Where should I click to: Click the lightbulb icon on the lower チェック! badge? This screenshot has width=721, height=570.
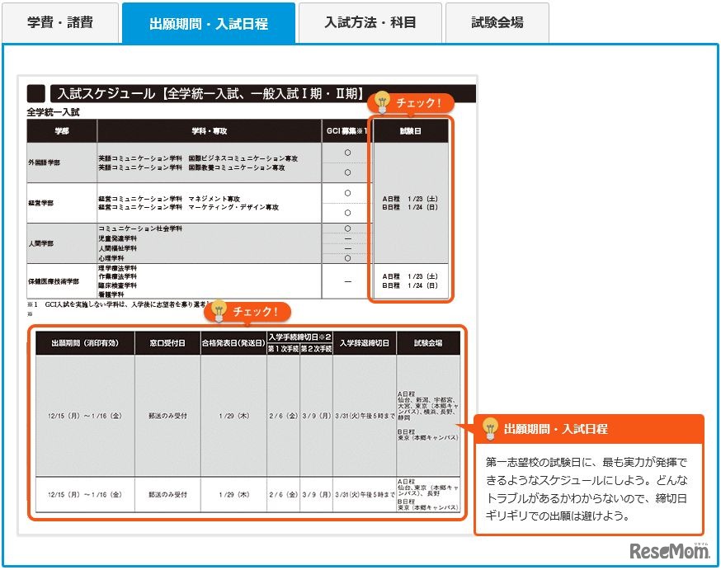click(219, 310)
